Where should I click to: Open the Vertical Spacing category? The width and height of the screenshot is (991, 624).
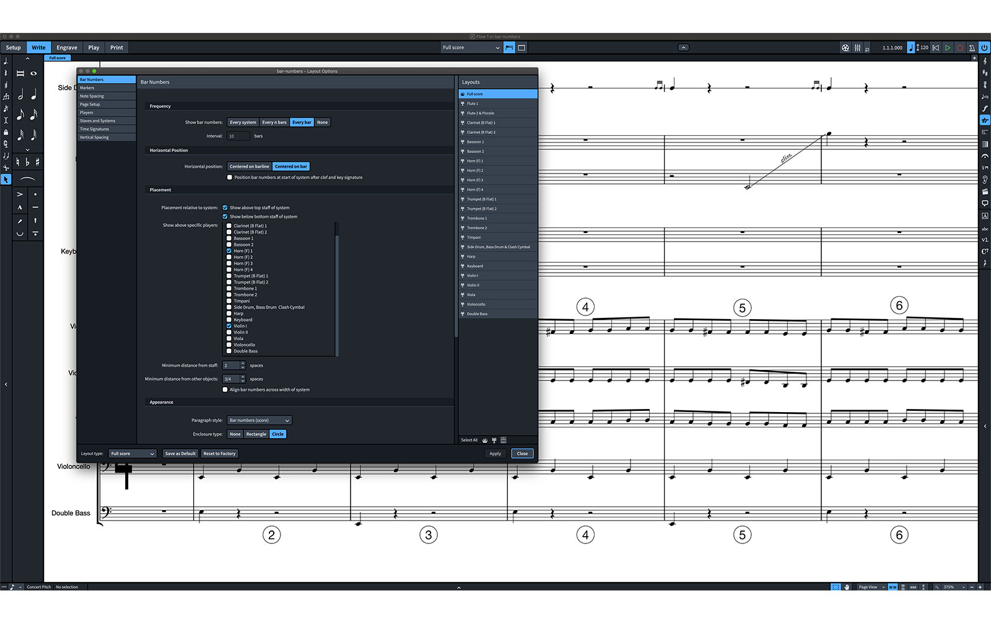coord(107,137)
